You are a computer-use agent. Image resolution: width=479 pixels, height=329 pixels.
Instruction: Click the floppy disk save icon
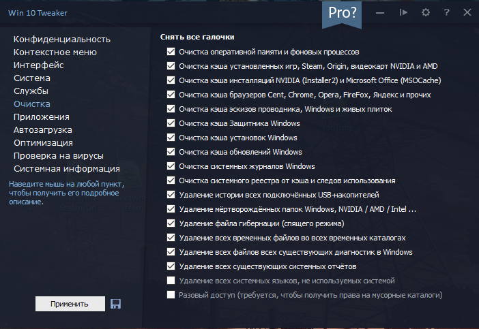115,304
